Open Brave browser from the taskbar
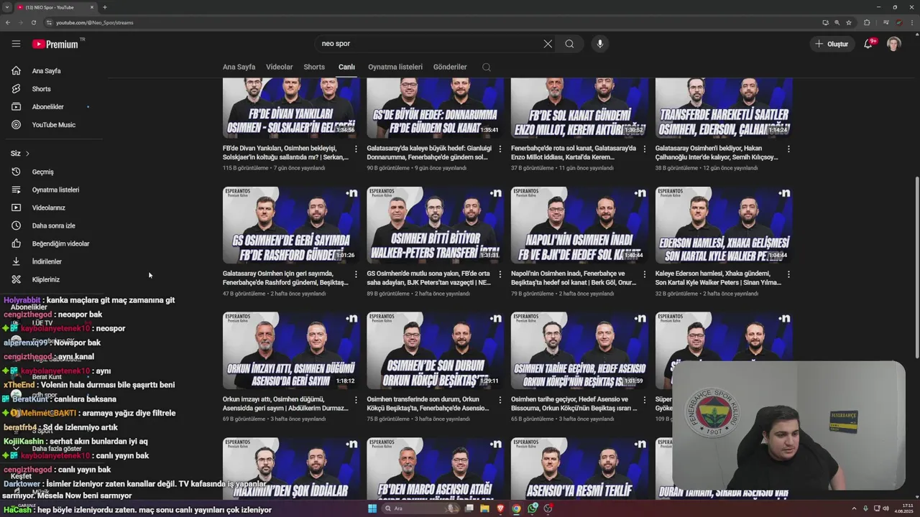920x517 pixels. click(x=501, y=508)
